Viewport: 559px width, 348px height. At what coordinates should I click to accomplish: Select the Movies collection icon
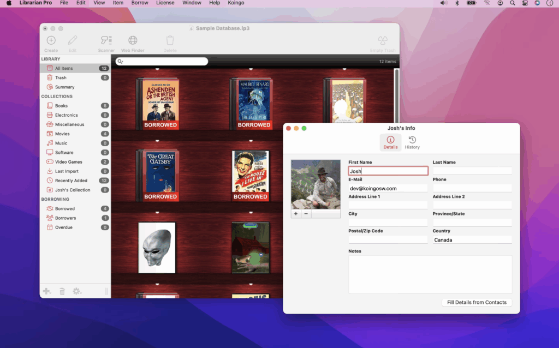click(x=50, y=133)
